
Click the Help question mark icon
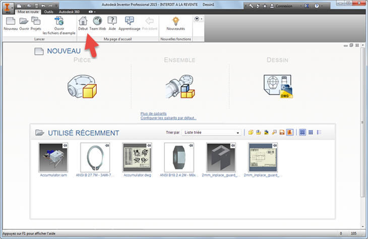click(317, 6)
